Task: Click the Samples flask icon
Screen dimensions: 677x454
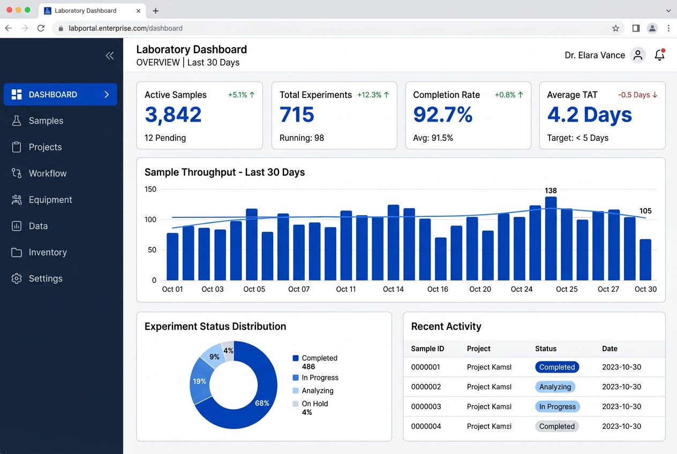Action: pos(17,121)
